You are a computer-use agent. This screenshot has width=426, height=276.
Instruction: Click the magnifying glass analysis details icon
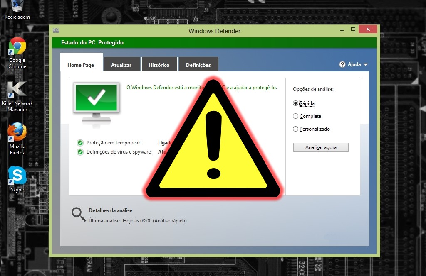[x=79, y=215]
